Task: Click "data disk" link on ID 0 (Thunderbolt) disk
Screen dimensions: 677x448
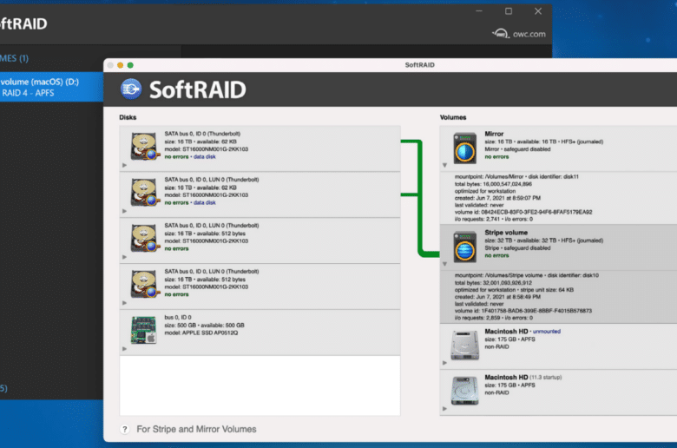Action: point(204,157)
